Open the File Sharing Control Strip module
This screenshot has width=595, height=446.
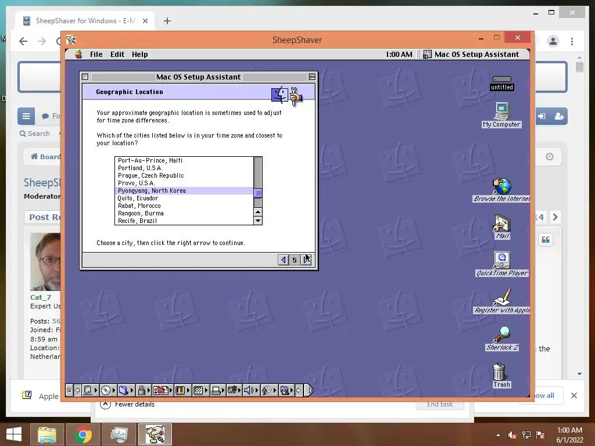[x=126, y=390]
